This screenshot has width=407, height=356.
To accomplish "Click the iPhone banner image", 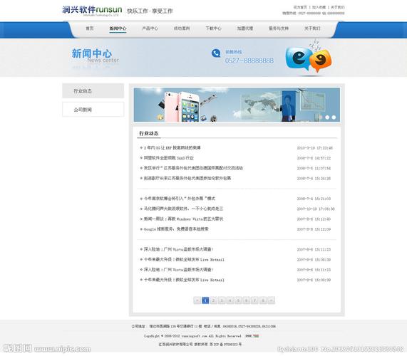I will (237, 105).
